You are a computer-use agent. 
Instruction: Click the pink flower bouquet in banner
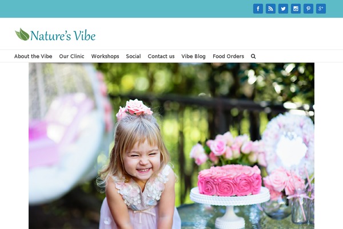tap(228, 149)
